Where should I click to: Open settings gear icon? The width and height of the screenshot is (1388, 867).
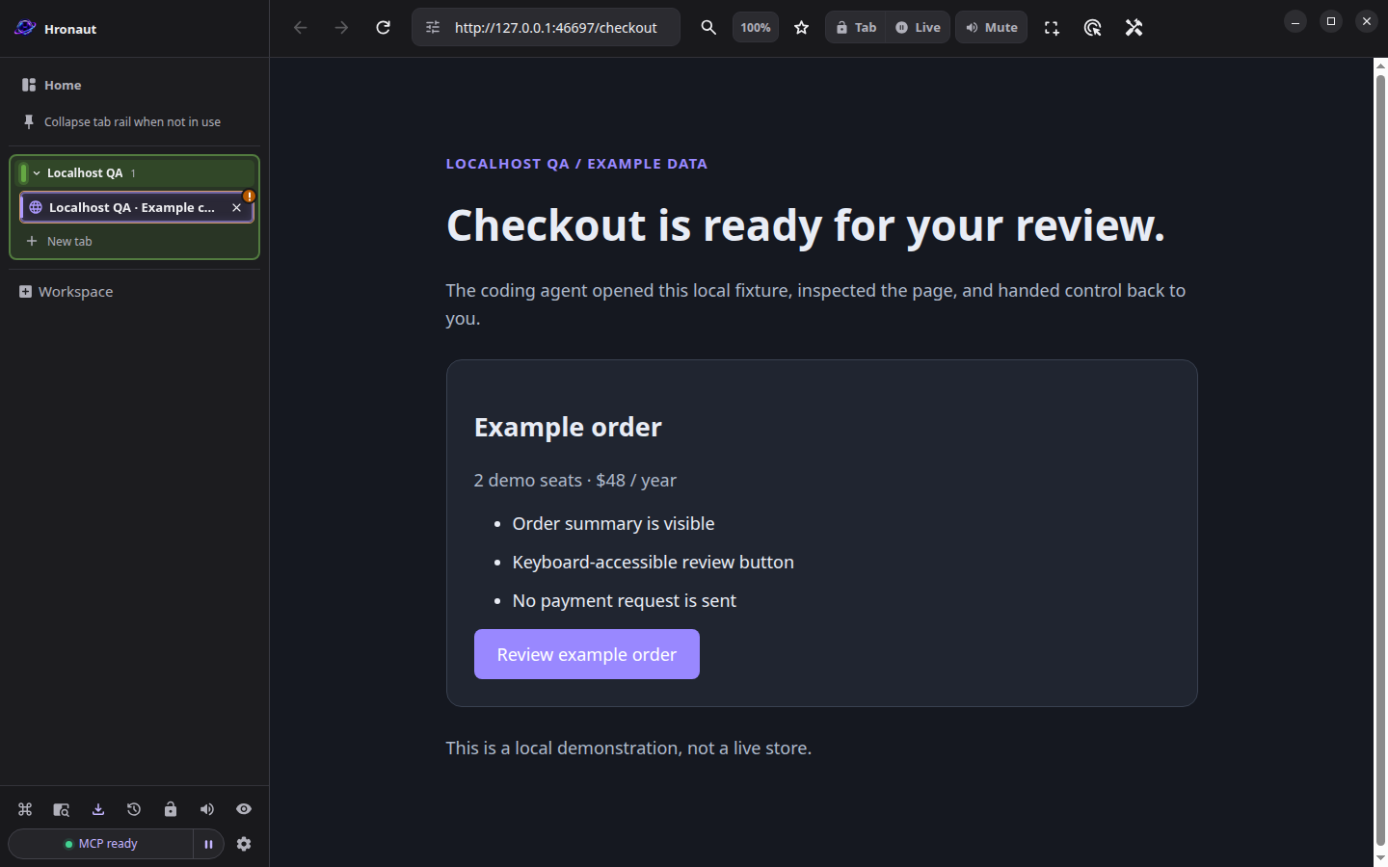244,844
